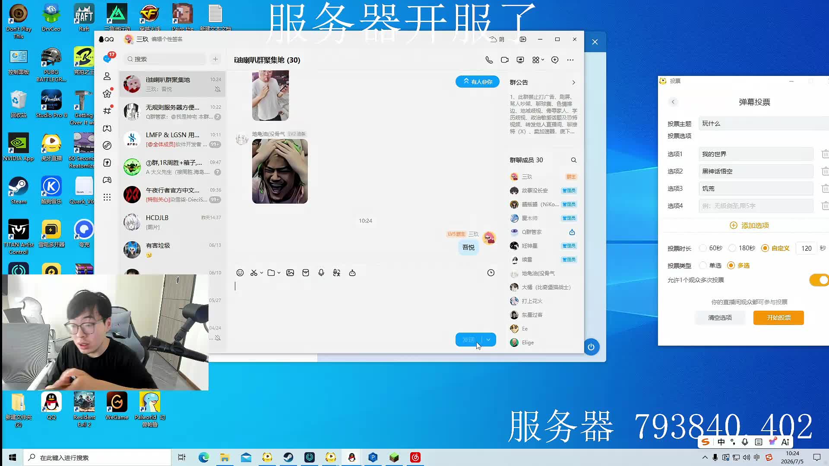Send picture using image icon

[x=290, y=273]
